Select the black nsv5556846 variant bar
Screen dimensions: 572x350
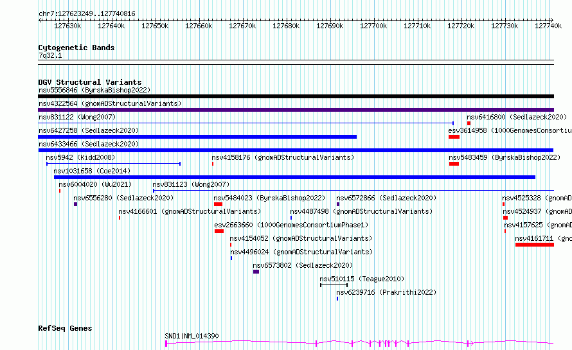296,96
